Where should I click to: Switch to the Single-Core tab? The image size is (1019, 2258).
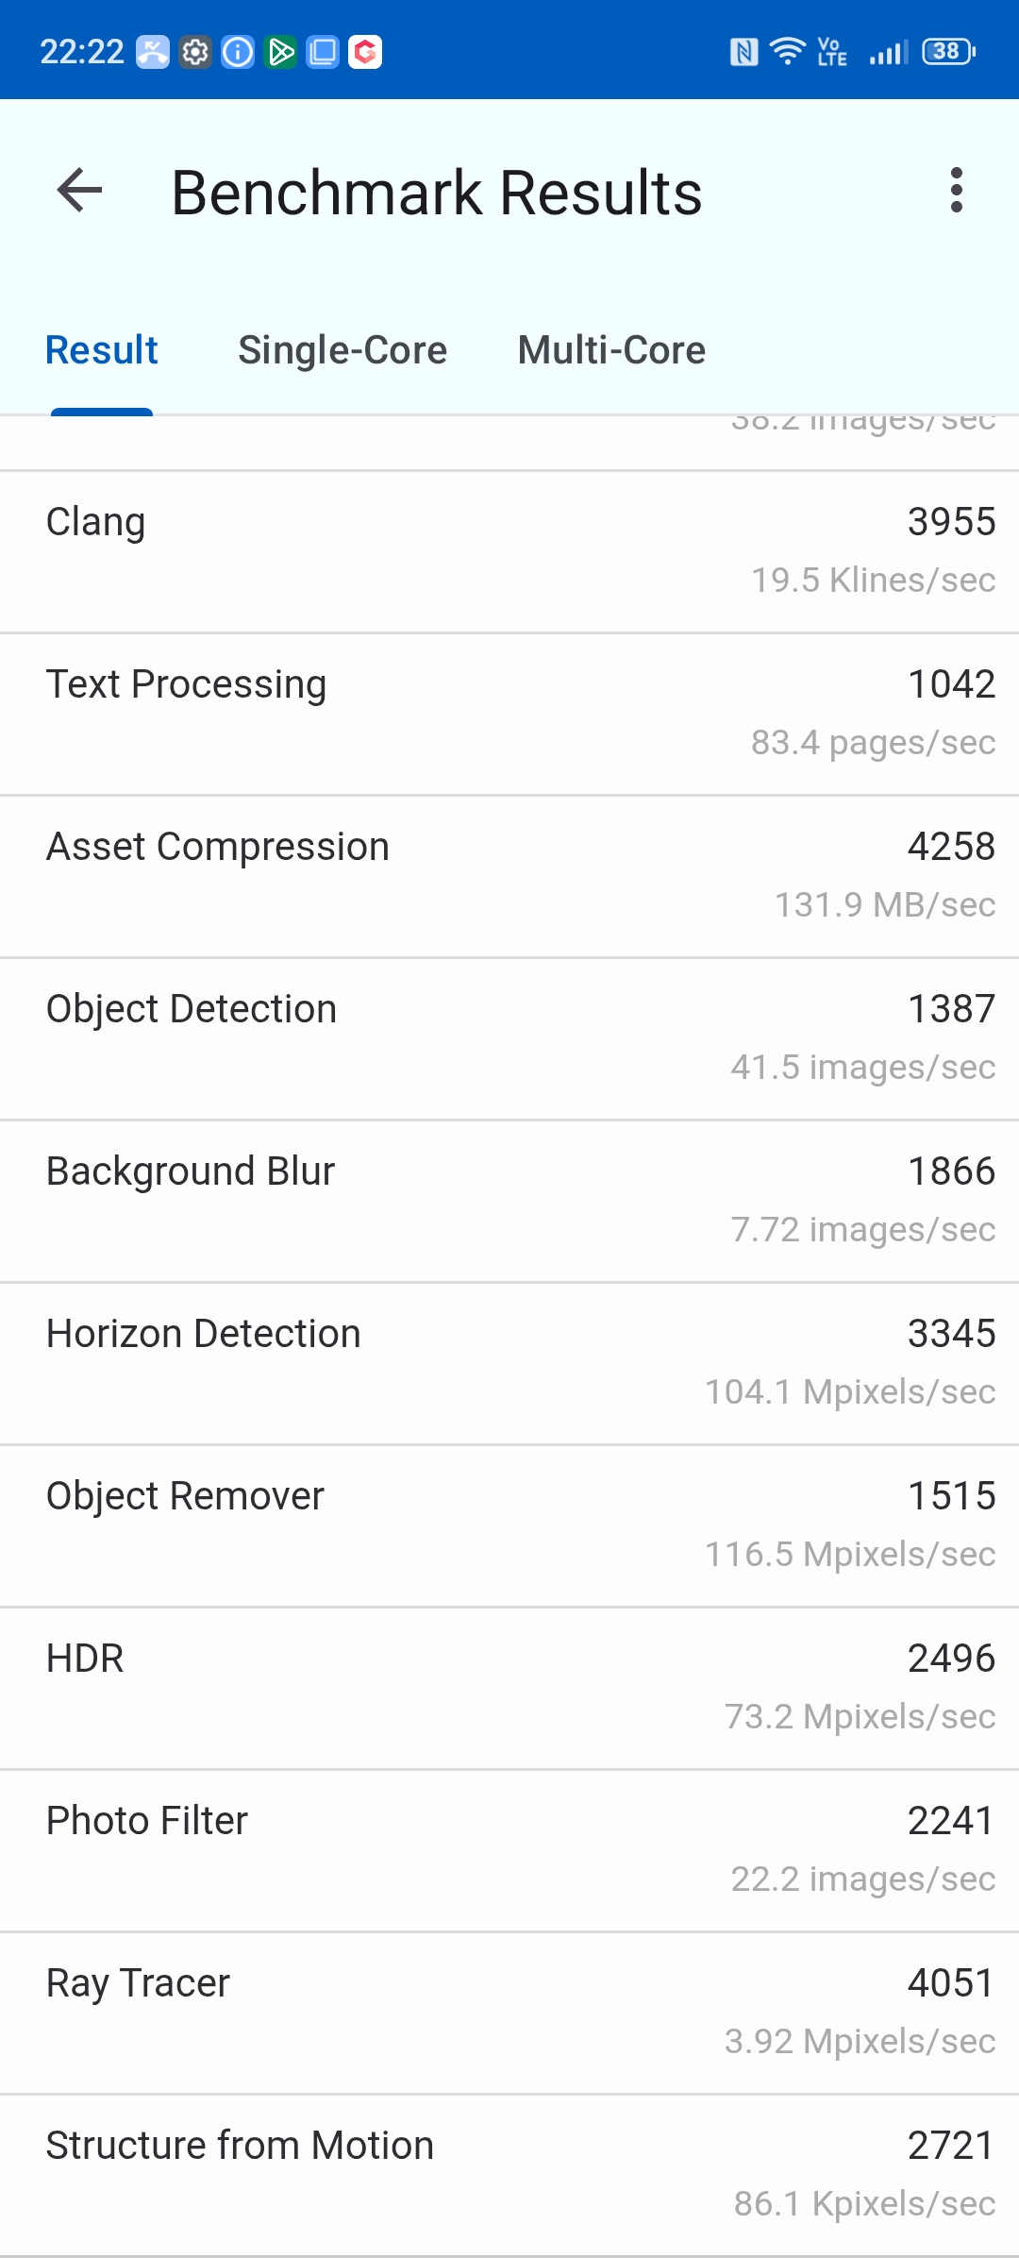(342, 350)
